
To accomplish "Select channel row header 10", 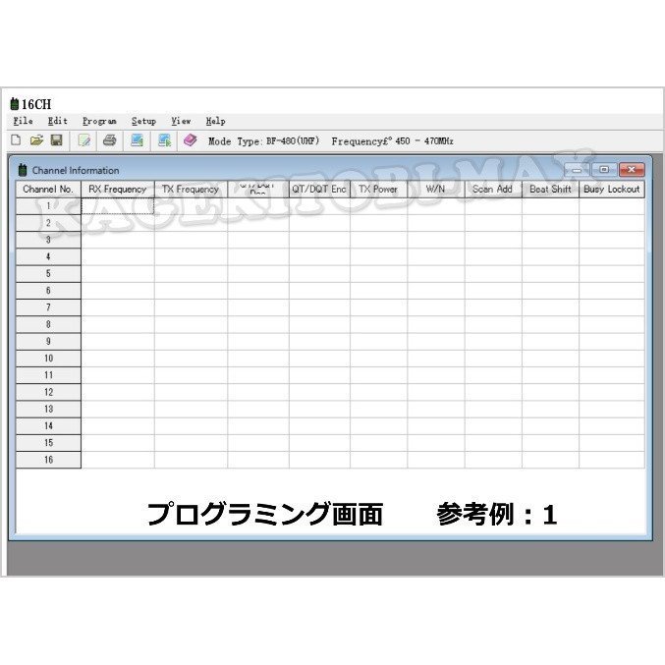I will click(48, 359).
